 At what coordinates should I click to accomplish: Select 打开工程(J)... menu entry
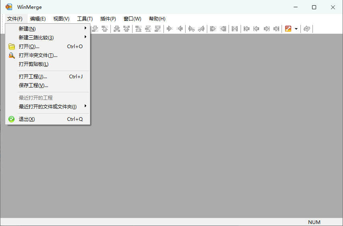48,77
